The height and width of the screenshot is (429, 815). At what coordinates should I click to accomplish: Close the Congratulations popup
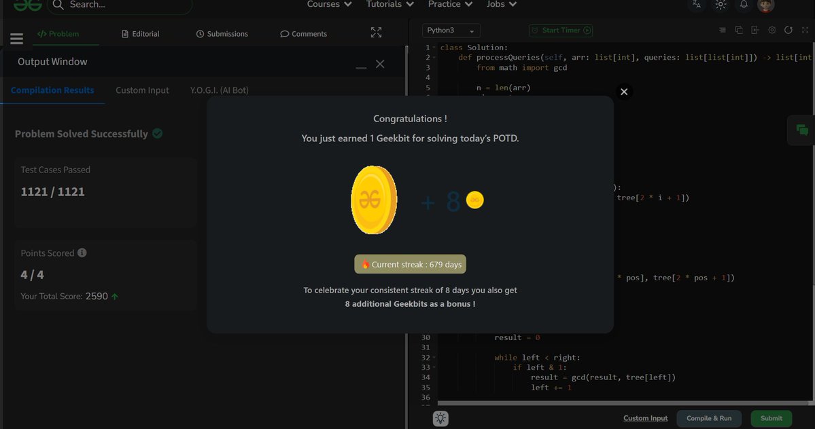624,92
